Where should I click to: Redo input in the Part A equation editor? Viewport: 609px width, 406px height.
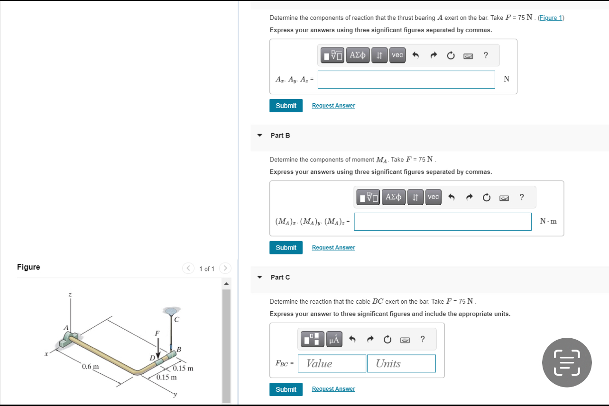pos(433,55)
